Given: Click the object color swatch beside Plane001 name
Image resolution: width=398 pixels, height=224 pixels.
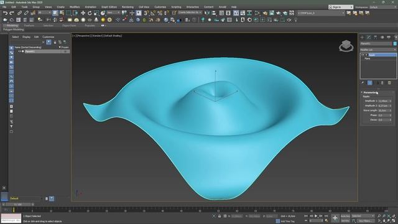Looking at the screenshot, I should 395,44.
